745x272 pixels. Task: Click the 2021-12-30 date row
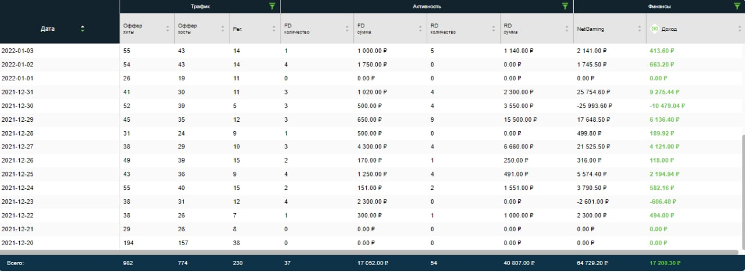point(371,106)
